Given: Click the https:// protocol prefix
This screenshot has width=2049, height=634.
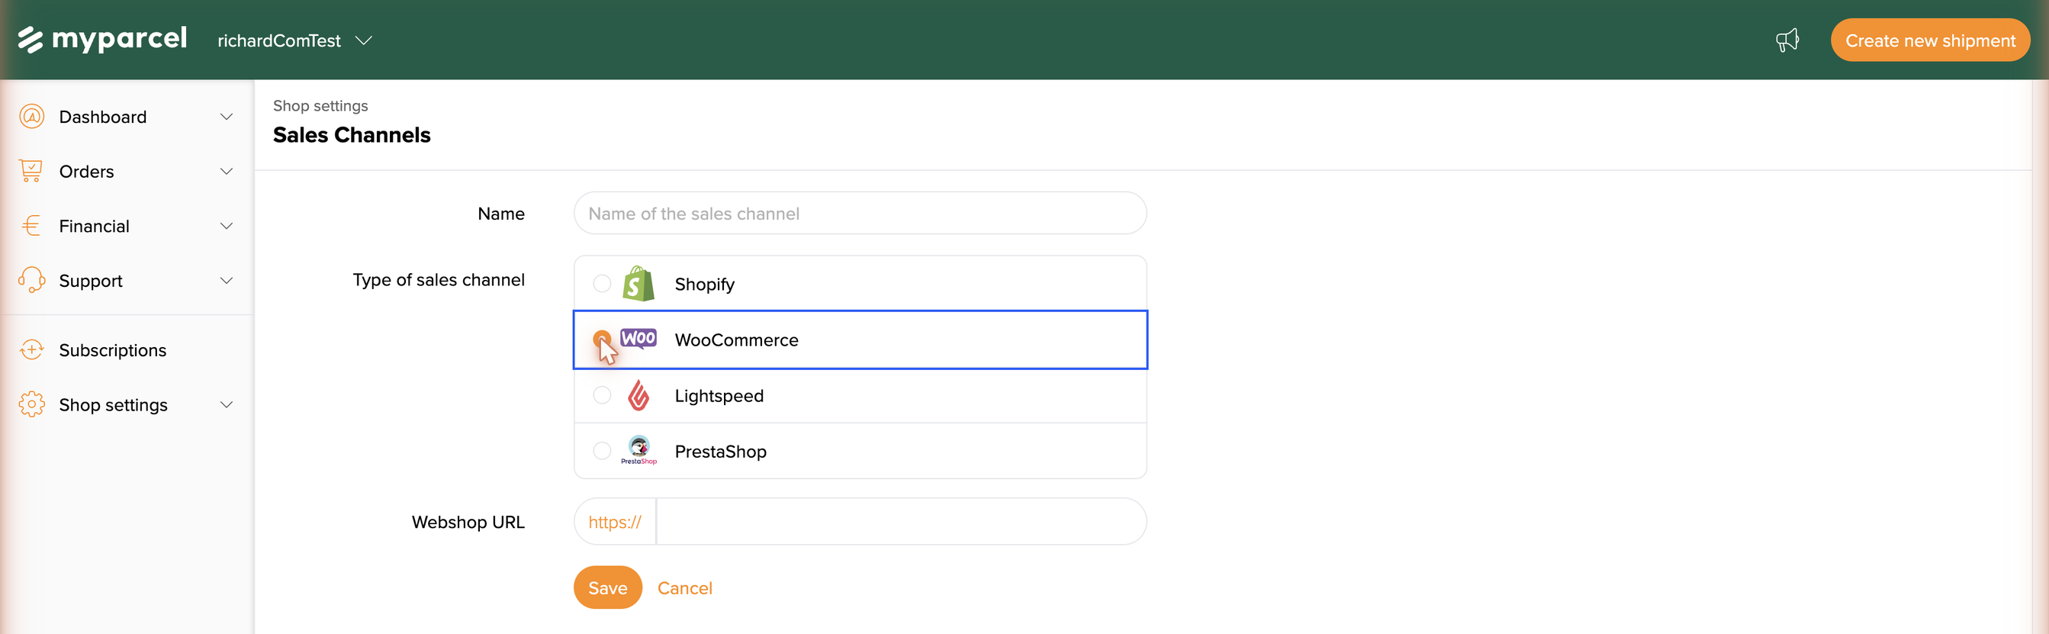Looking at the screenshot, I should (615, 521).
